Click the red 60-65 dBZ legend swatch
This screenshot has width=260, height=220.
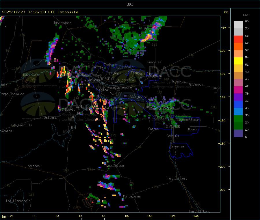pyautogui.click(x=238, y=39)
